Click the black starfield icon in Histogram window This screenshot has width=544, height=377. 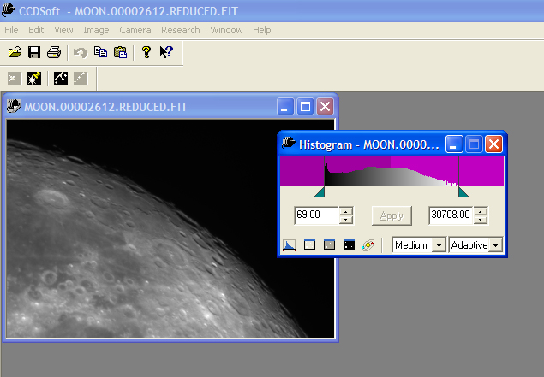[349, 244]
